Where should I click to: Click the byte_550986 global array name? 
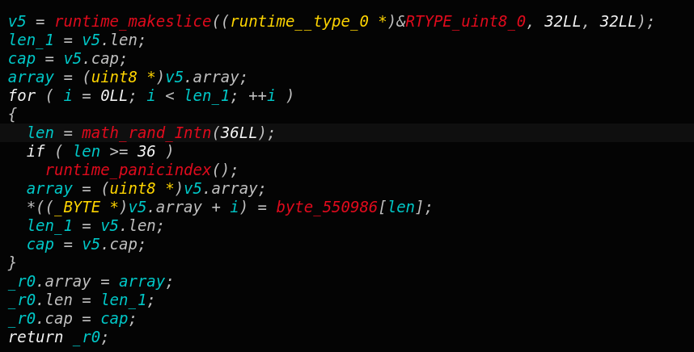327,207
